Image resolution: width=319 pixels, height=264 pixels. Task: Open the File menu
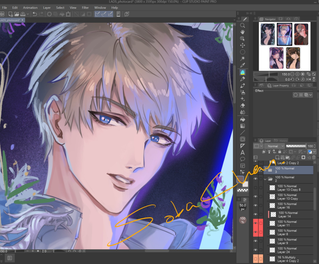(x=4, y=8)
